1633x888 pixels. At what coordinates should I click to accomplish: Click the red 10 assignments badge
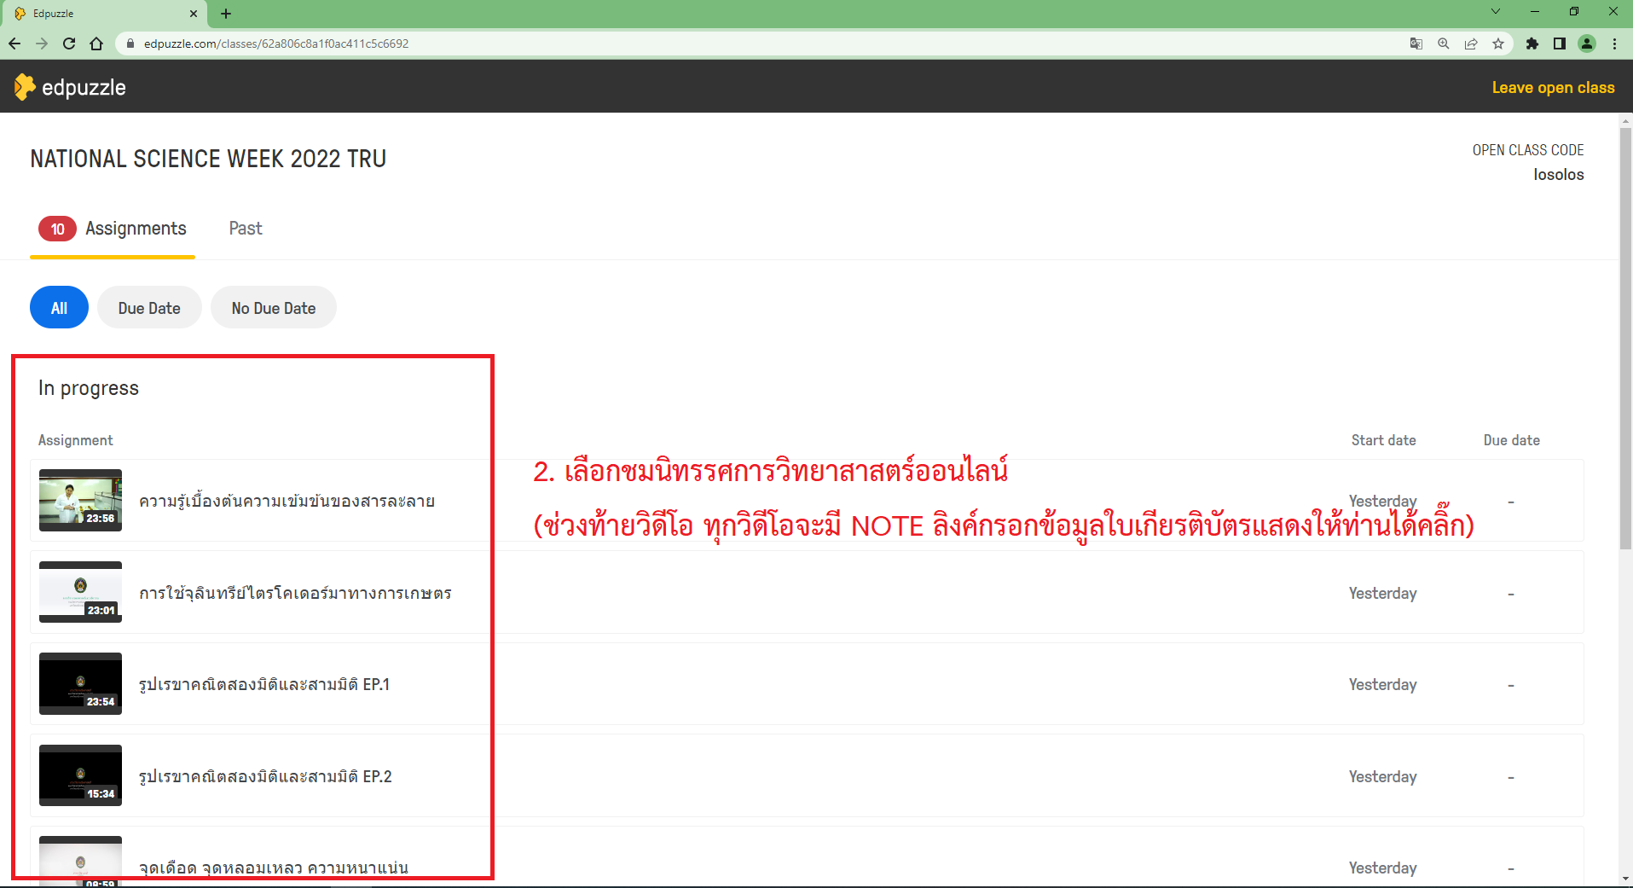tap(57, 229)
